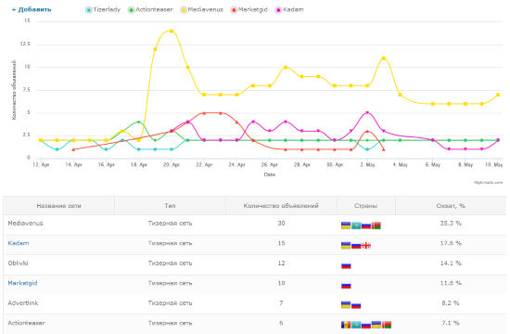Click the Russian flag in the Marketgid row
This screenshot has width=510, height=334.
[x=346, y=285]
